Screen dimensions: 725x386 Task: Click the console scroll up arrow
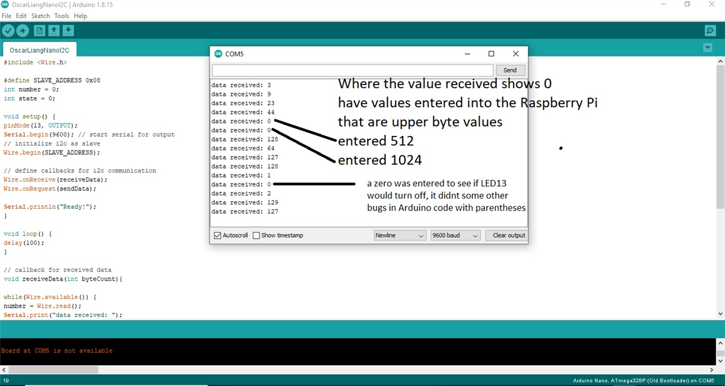(x=721, y=343)
